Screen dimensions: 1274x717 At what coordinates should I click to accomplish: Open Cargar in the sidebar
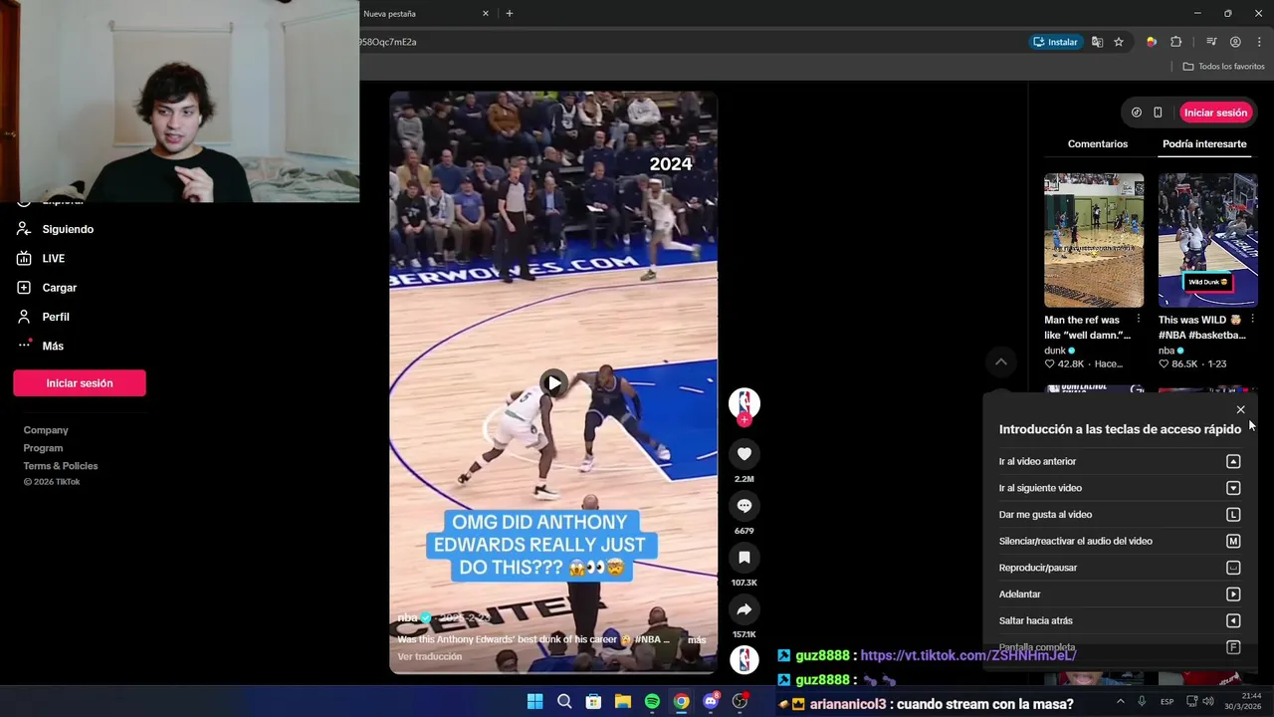[60, 288]
